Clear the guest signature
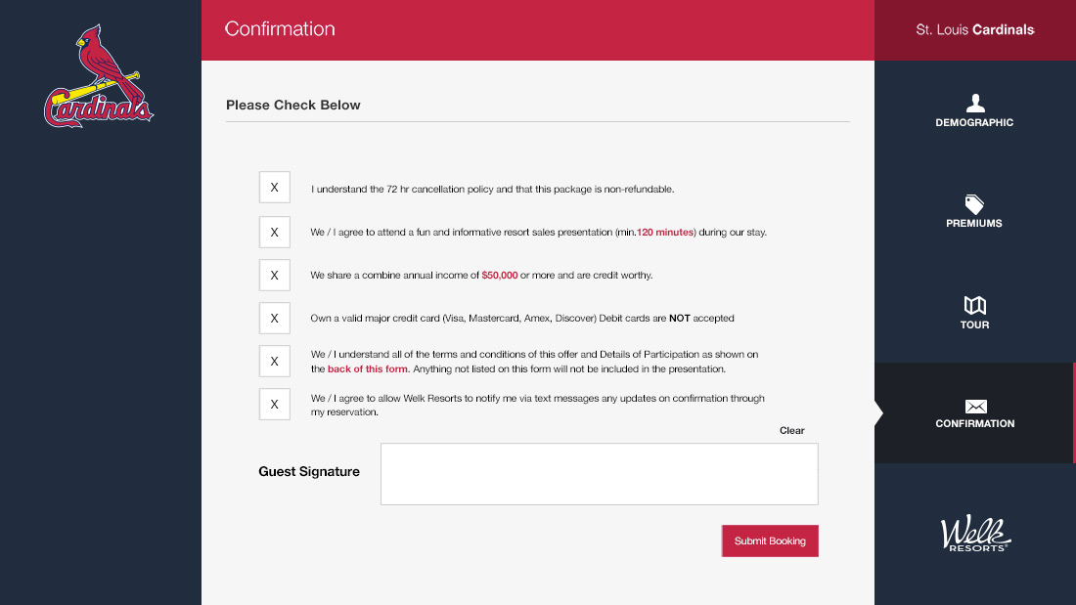 pos(792,431)
